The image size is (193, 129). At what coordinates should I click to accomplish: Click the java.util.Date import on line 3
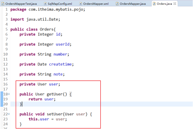tap(42, 19)
